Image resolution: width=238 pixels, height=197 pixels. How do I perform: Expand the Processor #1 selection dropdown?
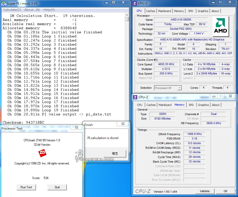180,88
